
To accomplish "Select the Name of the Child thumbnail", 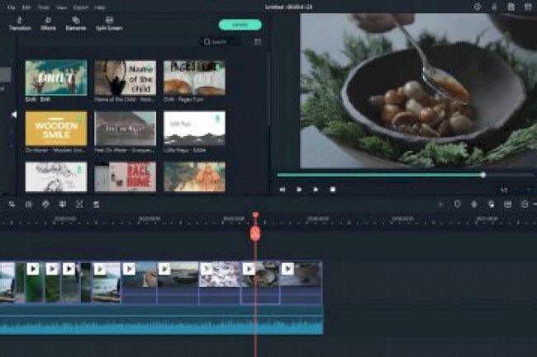I will [x=125, y=78].
